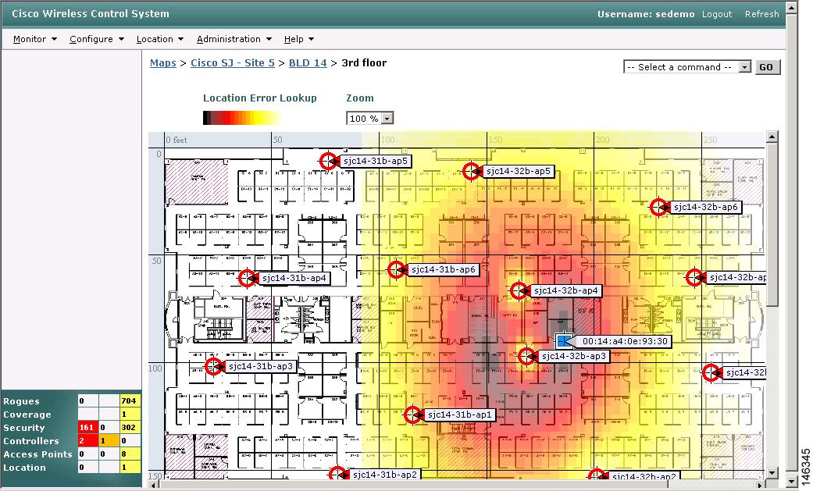Viewport: 813px width, 491px height.
Task: Click the Security alarm count 302
Action: (x=129, y=427)
